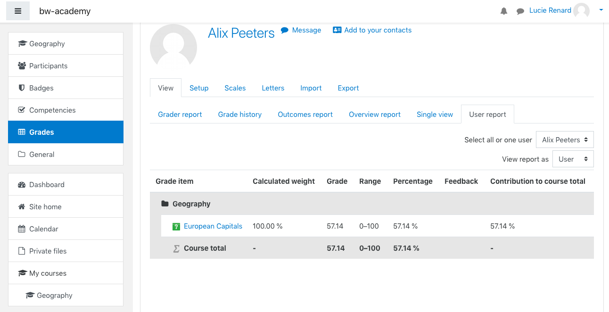Screen dimensions: 609x312
Task: Click Alix Peeters' large profile avatar
Action: pos(173,47)
